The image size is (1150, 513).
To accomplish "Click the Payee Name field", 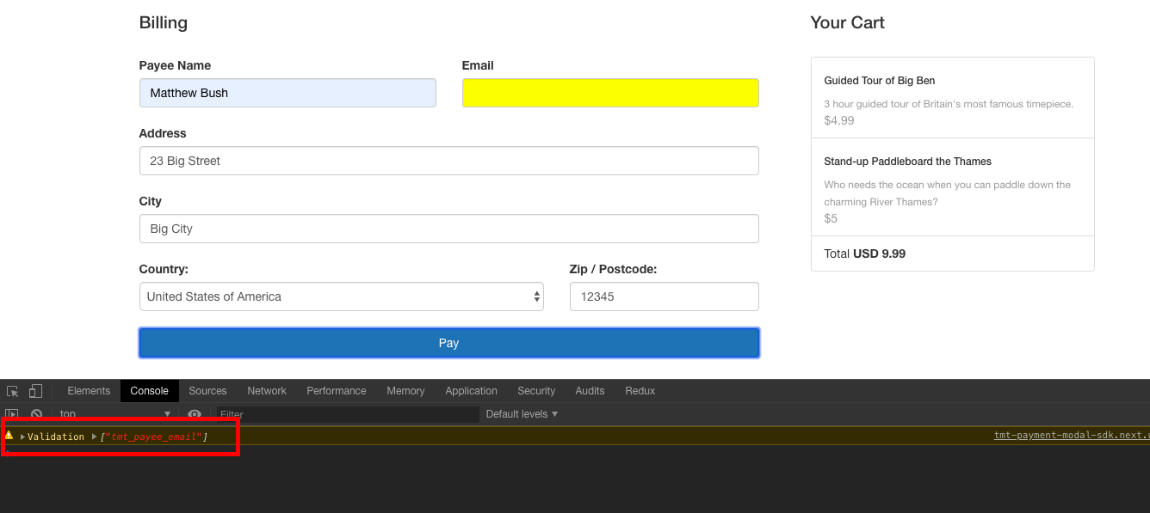I will point(287,93).
